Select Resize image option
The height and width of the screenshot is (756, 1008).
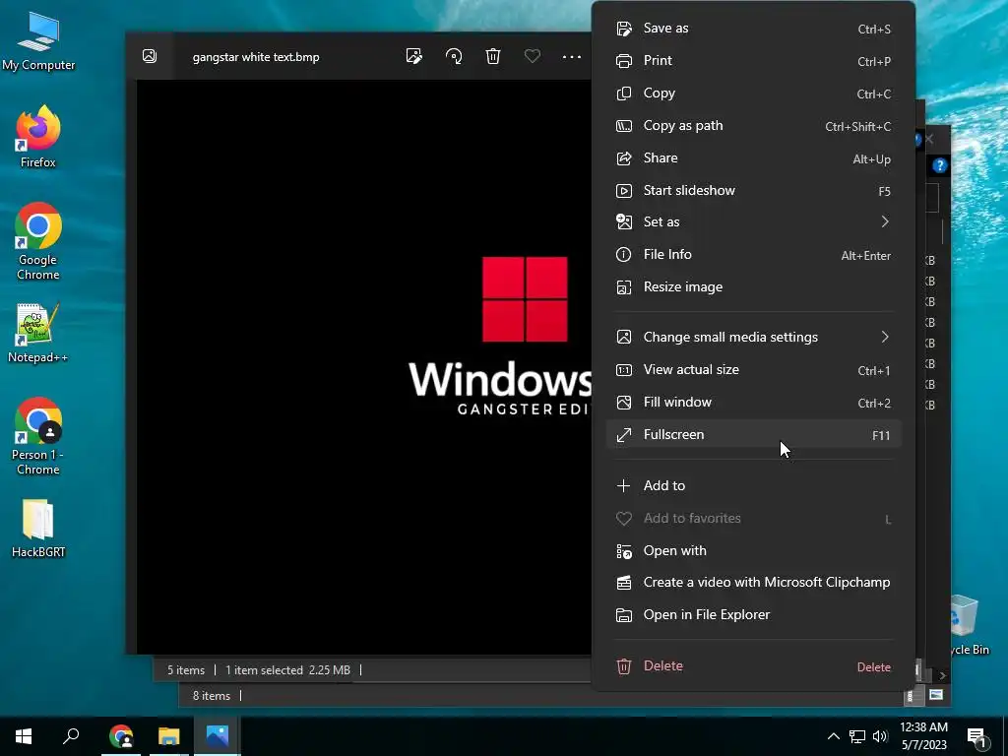click(x=753, y=286)
